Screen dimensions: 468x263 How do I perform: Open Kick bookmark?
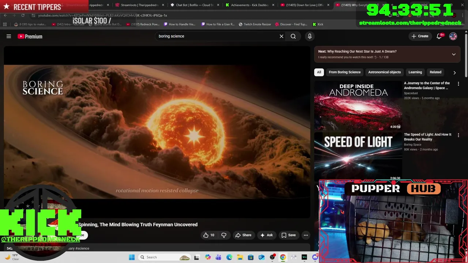318,24
